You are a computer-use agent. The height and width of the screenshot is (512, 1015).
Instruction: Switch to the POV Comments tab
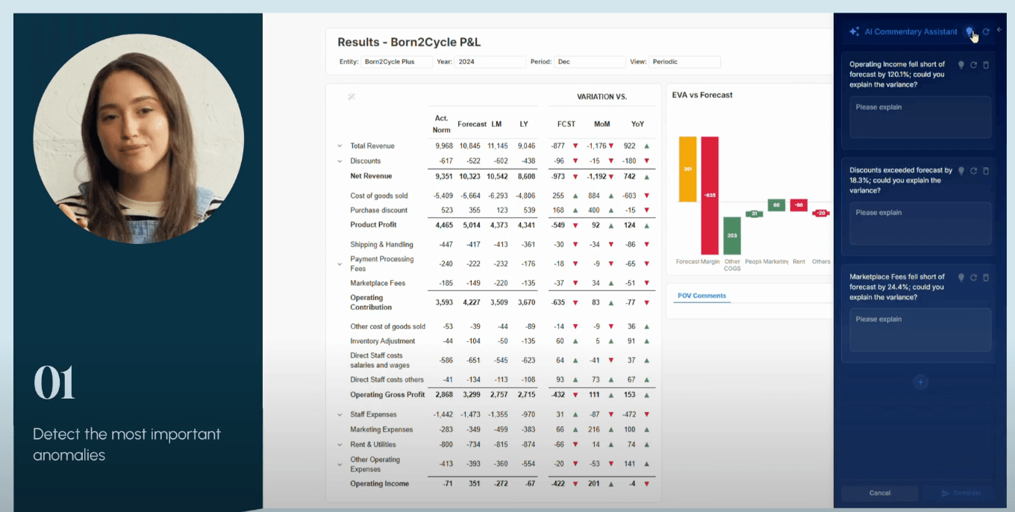(x=702, y=296)
